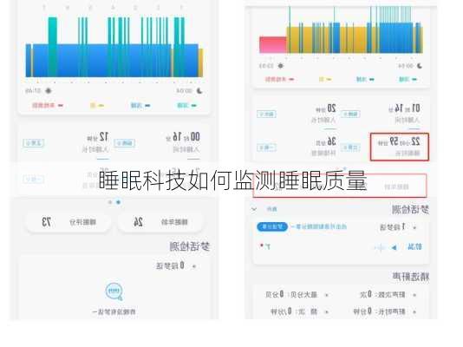
Task: Tap the teal deep-sleep legend in left panel
Action: [x=187, y=106]
